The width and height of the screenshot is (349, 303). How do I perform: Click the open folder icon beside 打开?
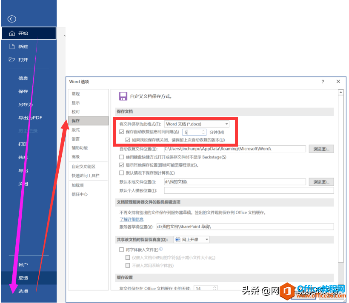pos(12,59)
